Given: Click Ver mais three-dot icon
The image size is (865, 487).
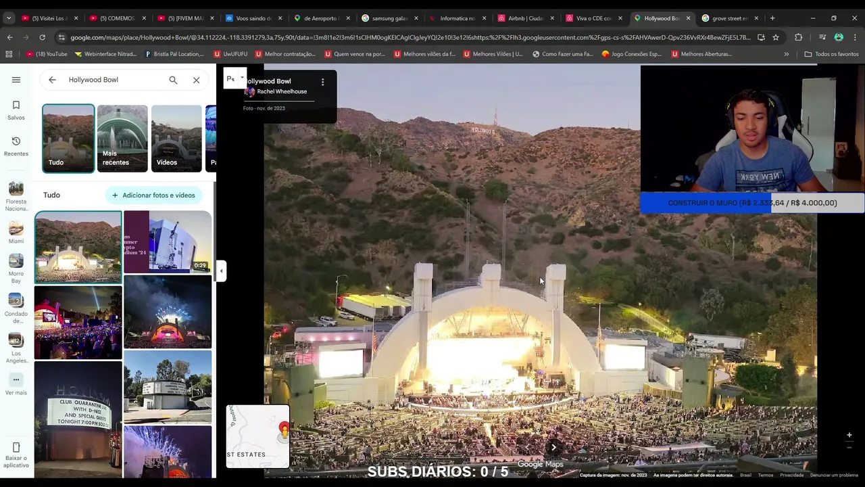Looking at the screenshot, I should tap(16, 379).
